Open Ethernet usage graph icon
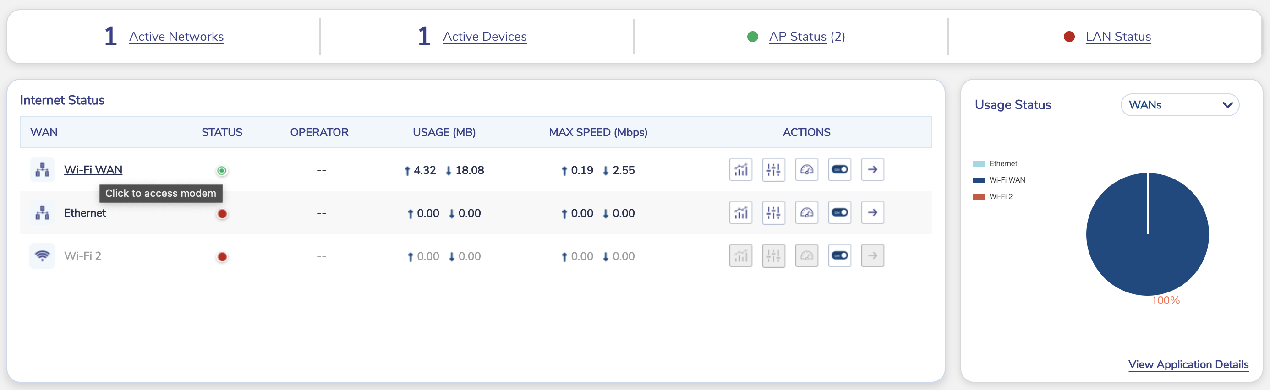Image resolution: width=1270 pixels, height=390 pixels. (740, 213)
